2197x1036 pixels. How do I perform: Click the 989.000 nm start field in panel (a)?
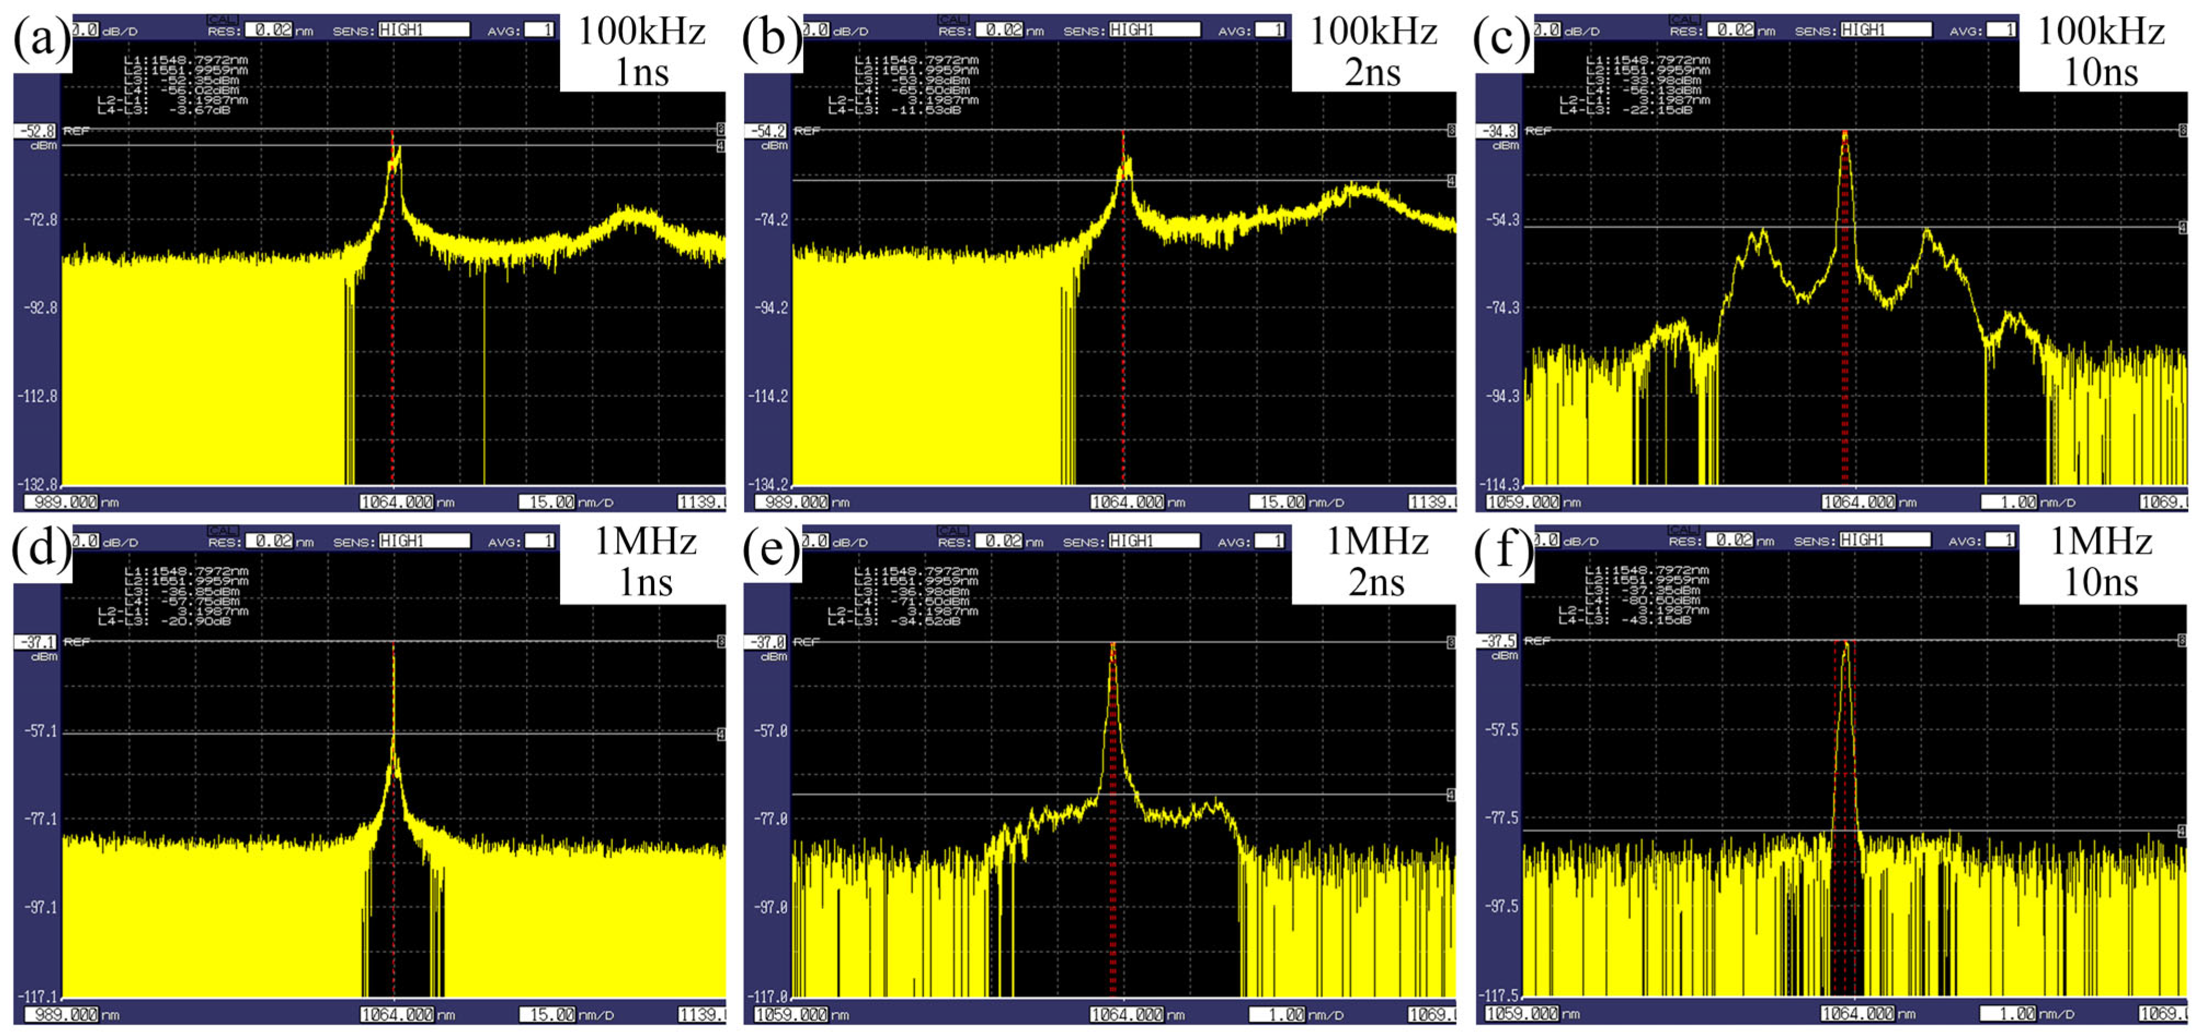point(60,502)
